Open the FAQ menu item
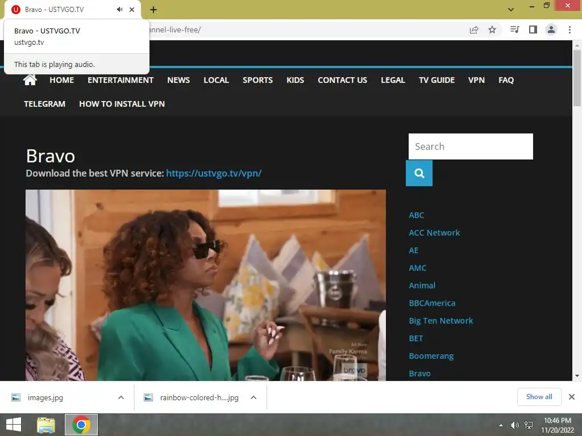The height and width of the screenshot is (436, 582). [x=506, y=80]
